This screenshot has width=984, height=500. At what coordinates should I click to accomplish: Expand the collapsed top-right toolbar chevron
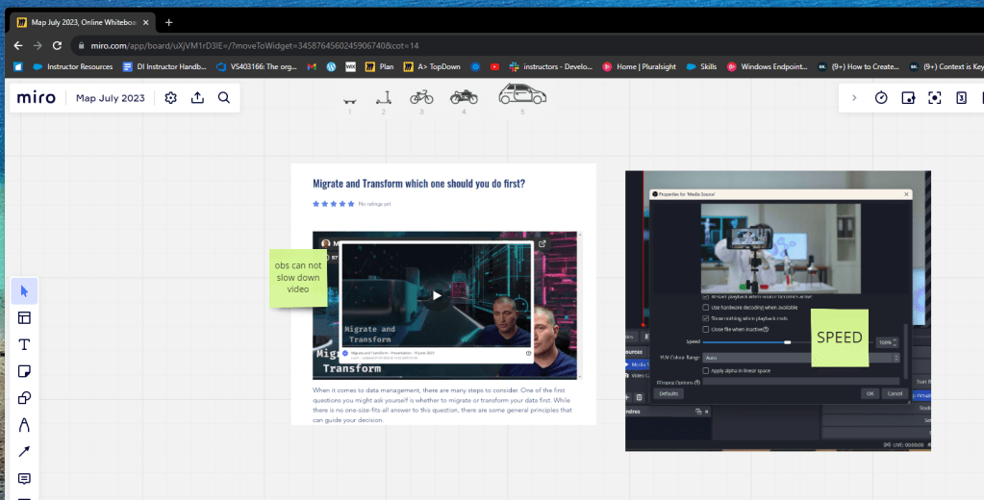854,98
